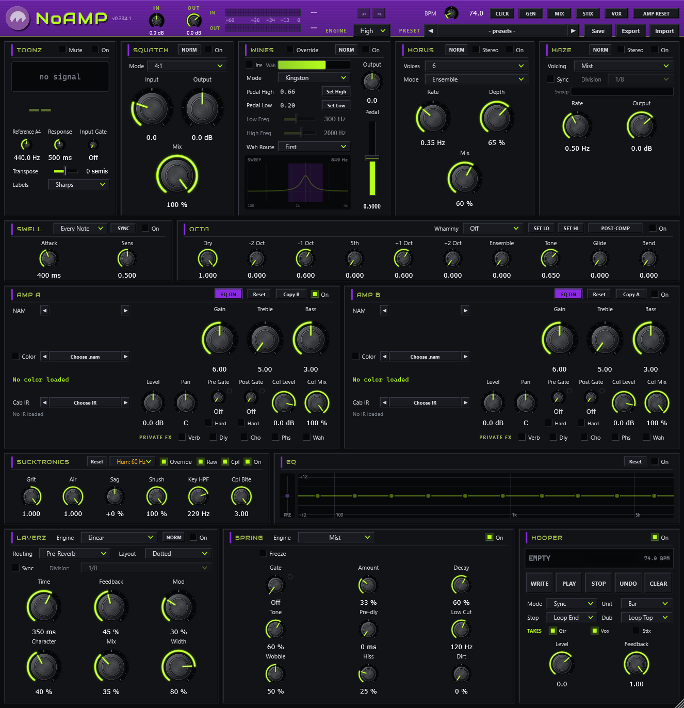Click the Squatch Mix knob
Image resolution: width=684 pixels, height=708 pixels.
[x=177, y=175]
